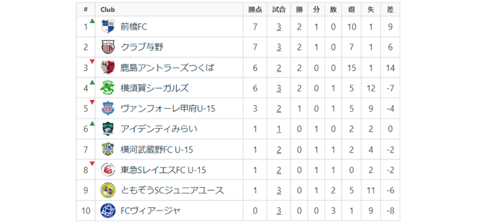Click the 試合 column header

[x=279, y=9]
